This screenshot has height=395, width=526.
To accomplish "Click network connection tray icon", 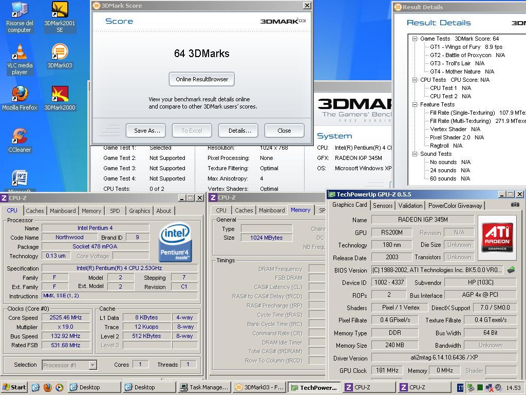I will coord(489,388).
